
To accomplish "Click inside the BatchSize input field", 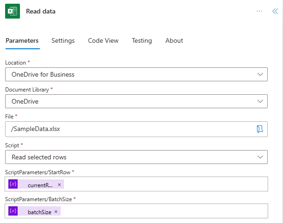I will click(162, 211).
